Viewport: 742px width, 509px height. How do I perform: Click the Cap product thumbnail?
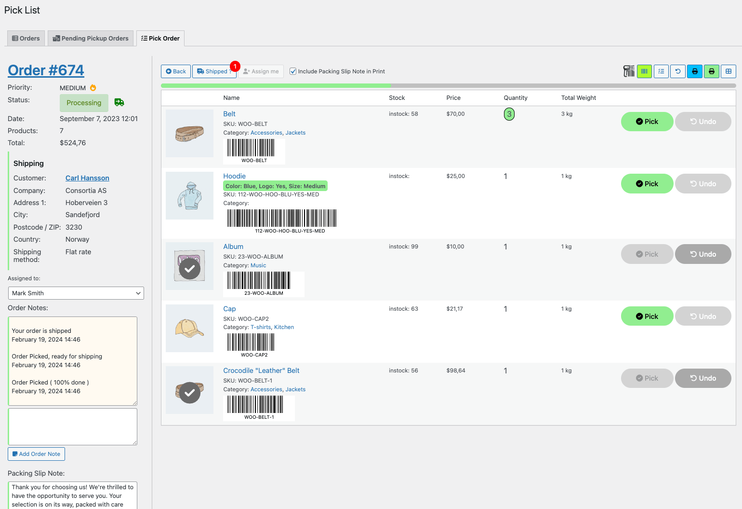(190, 328)
